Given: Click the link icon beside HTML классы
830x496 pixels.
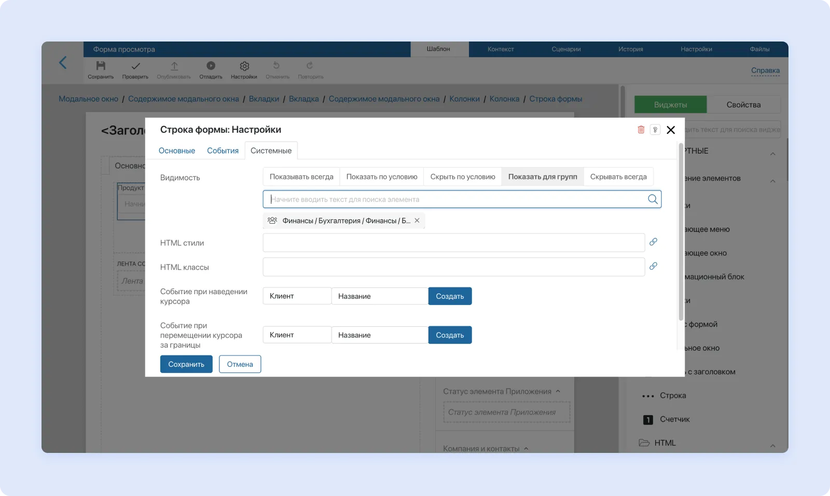Looking at the screenshot, I should [653, 266].
